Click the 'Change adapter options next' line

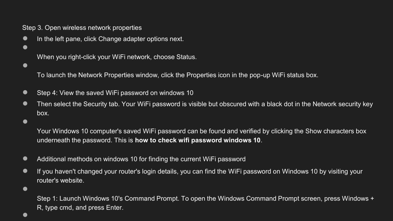(x=110, y=39)
